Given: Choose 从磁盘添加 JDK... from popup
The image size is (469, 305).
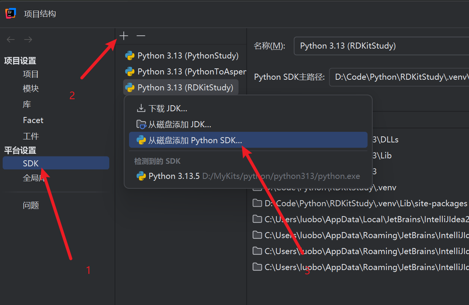Looking at the screenshot, I should point(248,124).
